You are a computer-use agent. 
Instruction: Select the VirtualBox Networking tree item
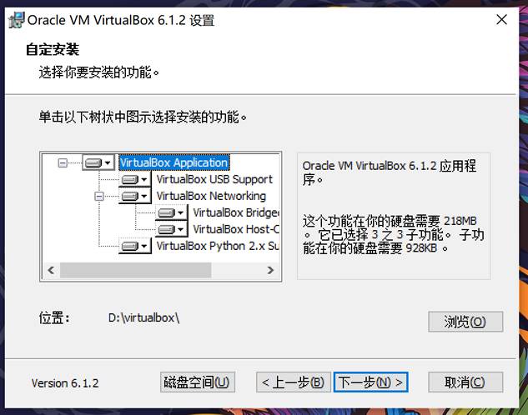(211, 196)
